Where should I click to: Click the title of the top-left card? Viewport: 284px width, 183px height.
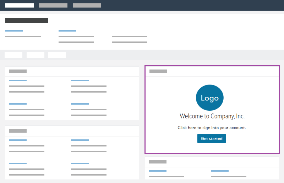pos(18,71)
